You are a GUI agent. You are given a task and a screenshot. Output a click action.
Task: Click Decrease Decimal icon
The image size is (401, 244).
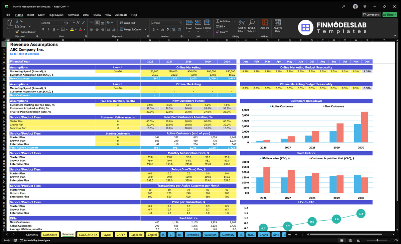(179, 29)
